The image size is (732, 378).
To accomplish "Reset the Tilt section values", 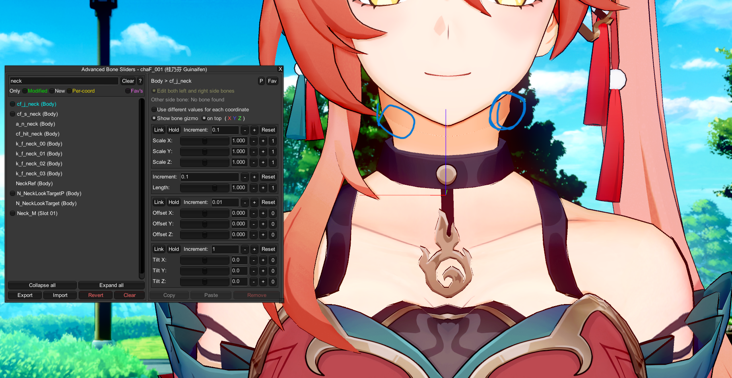I will pyautogui.click(x=268, y=249).
